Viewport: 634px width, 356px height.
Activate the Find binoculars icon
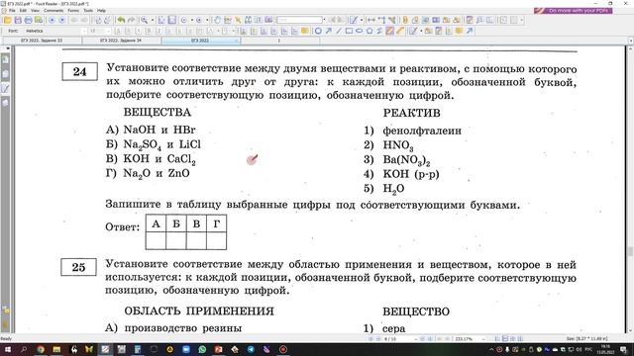tap(248, 20)
